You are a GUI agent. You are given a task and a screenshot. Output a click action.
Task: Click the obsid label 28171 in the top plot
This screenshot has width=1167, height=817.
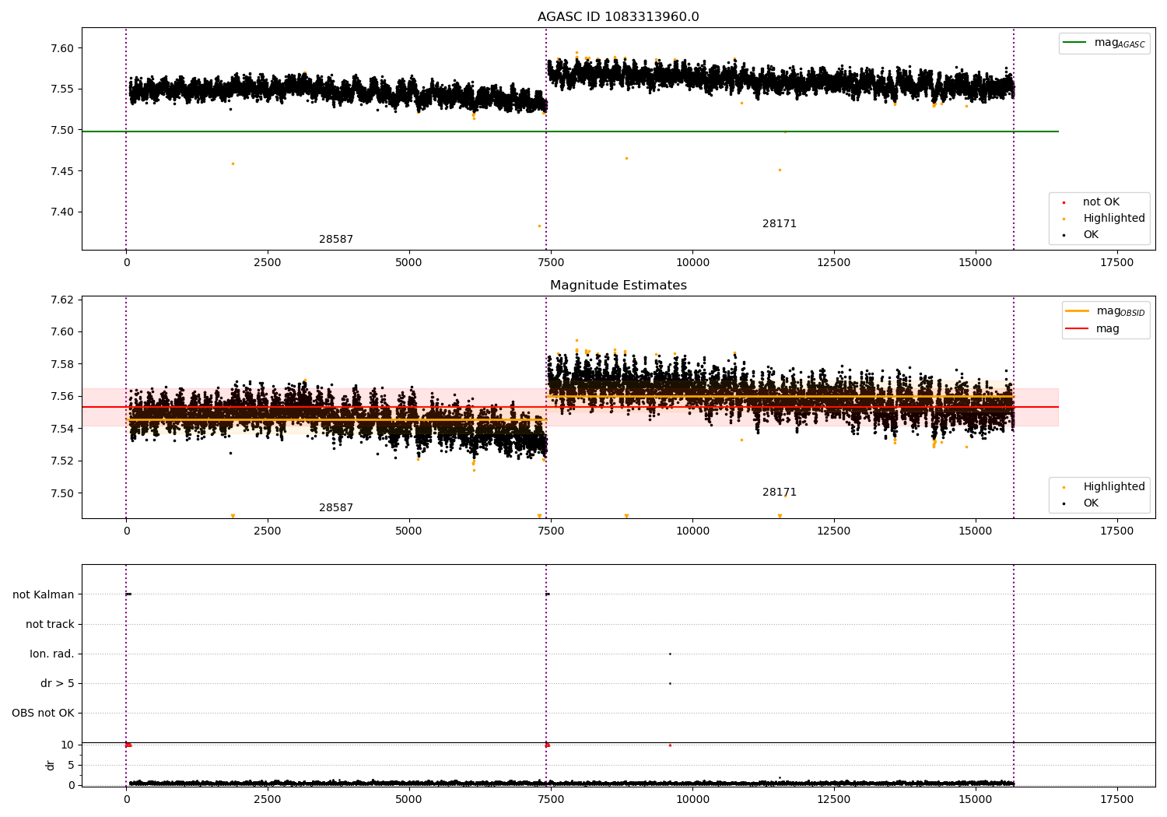point(780,224)
